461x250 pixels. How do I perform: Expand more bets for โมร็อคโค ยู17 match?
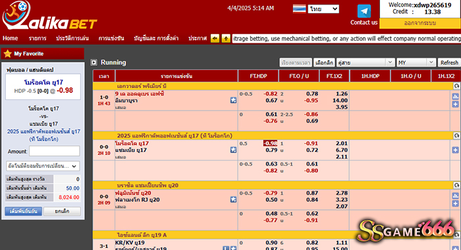pos(455,150)
